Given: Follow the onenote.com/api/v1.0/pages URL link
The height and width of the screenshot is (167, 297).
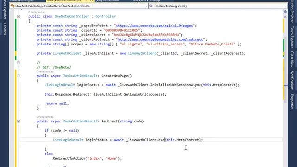Looking at the screenshot, I should pyautogui.click(x=154, y=26).
